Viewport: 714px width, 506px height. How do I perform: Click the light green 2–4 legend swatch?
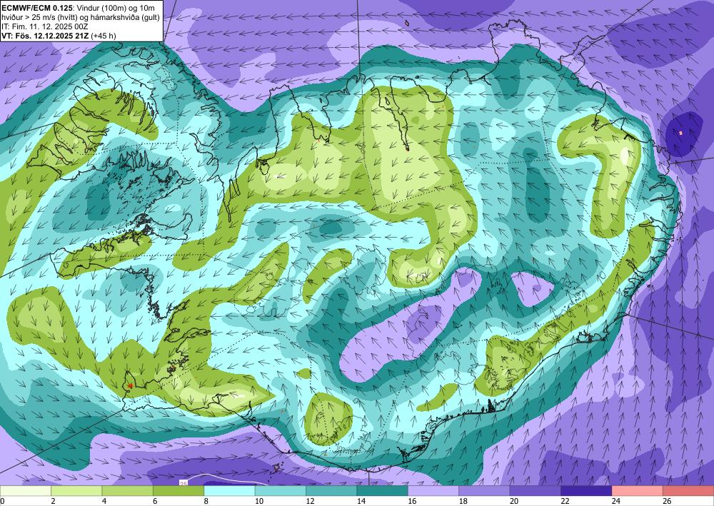(x=76, y=491)
